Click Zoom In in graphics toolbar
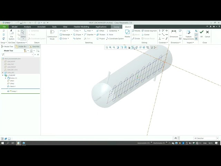The image size is (221, 166). click(x=110, y=47)
